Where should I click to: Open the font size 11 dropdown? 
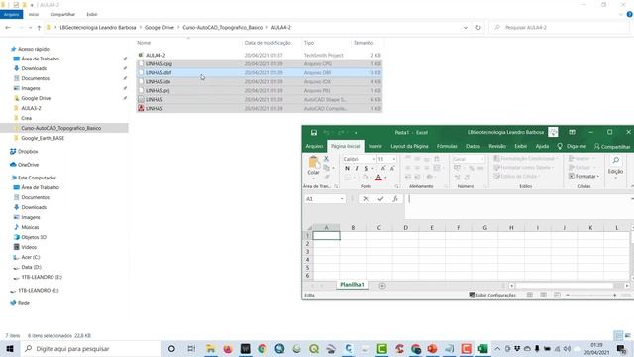[x=394, y=159]
